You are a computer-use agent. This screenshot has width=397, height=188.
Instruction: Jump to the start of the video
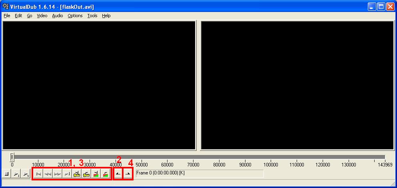[38, 174]
